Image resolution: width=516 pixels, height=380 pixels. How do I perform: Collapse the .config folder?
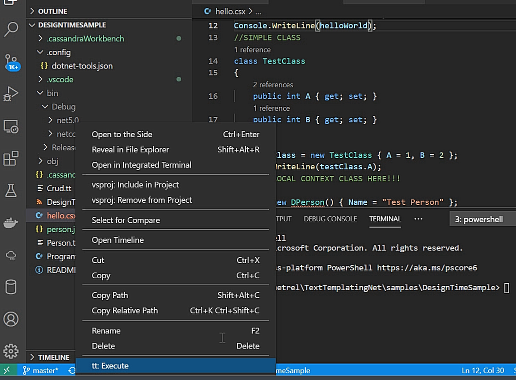tap(40, 52)
